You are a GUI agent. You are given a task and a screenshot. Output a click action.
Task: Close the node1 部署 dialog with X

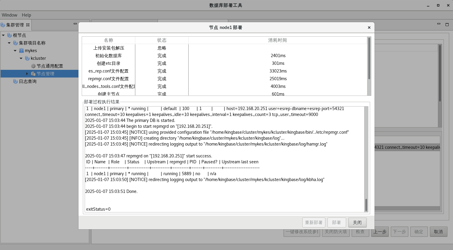(x=369, y=28)
